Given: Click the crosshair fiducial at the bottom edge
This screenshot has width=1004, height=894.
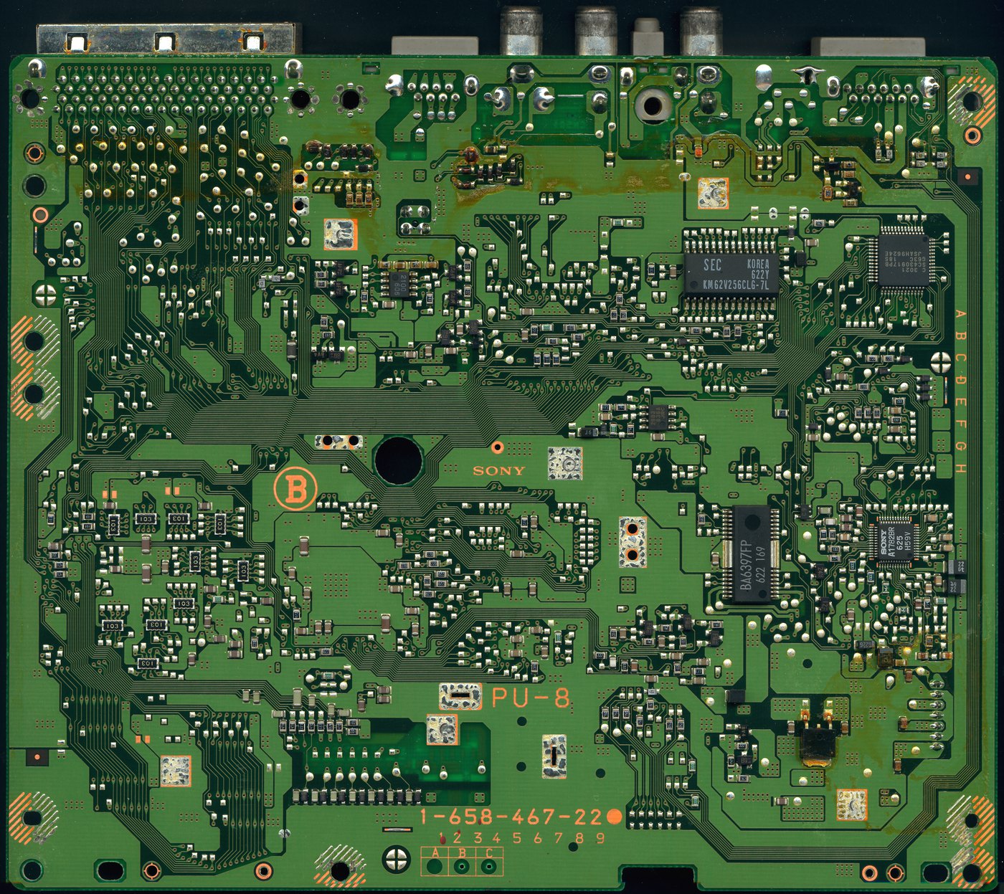Looking at the screenshot, I should point(397,857).
